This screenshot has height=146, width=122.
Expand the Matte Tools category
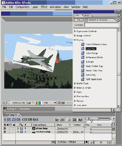point(75,84)
